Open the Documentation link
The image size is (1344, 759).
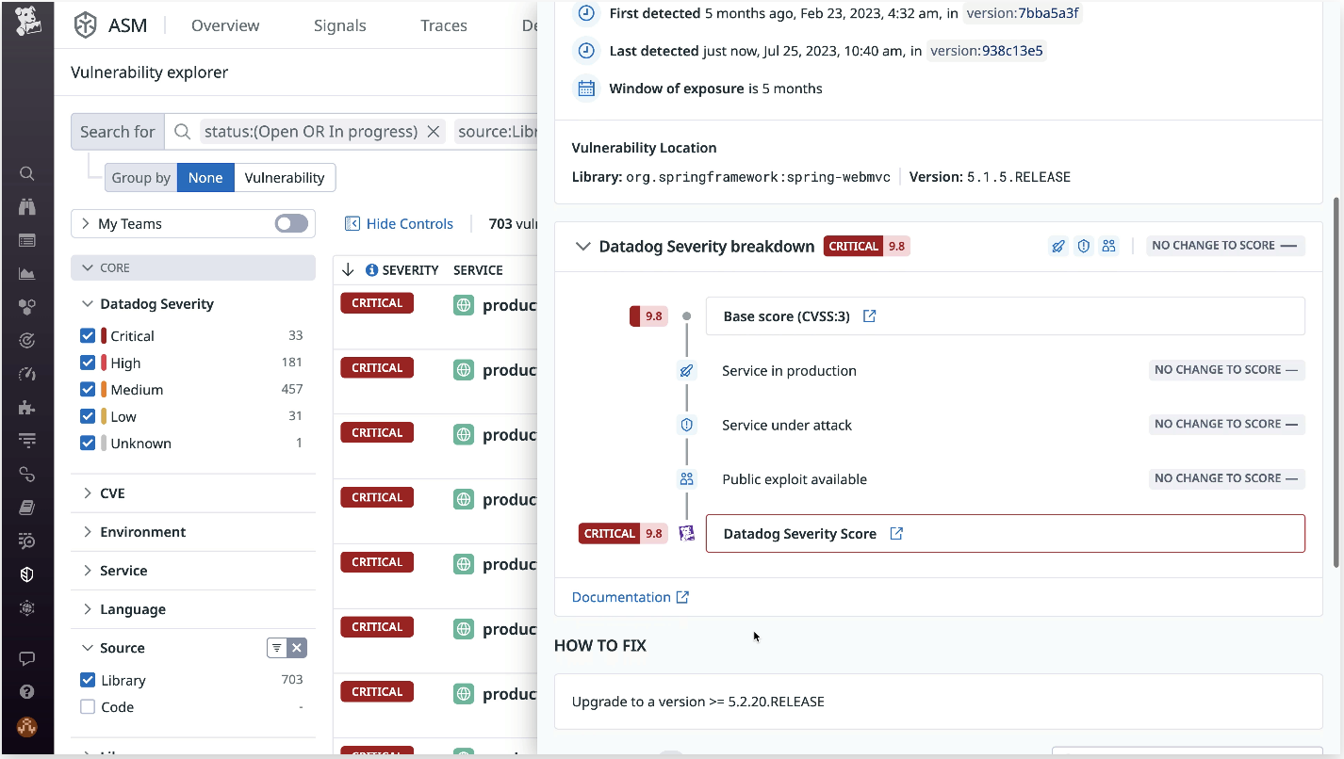631,597
